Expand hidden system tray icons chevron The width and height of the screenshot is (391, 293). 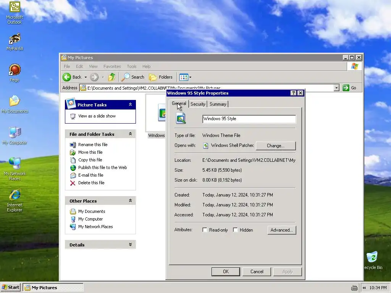coord(364,288)
